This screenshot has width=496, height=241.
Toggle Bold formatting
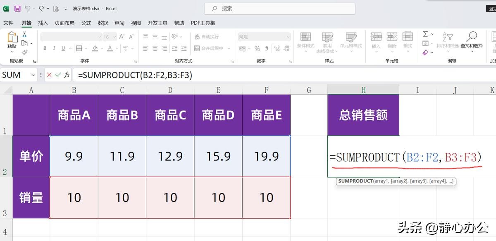45,49
